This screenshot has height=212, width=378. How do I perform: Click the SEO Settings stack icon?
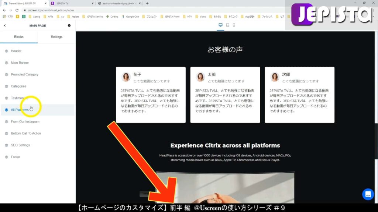(7, 145)
